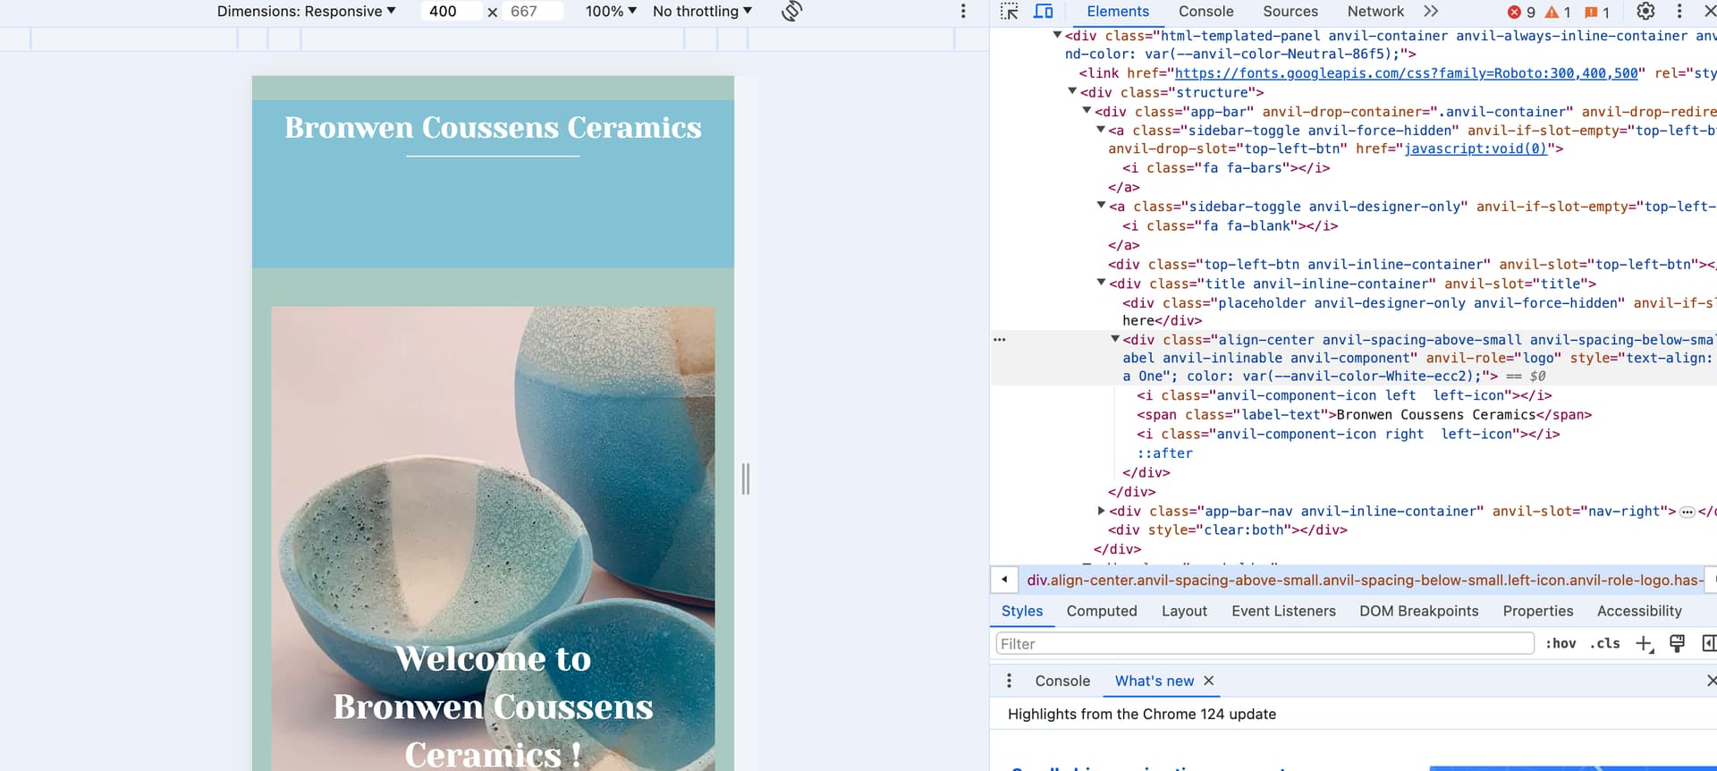The width and height of the screenshot is (1717, 771).
Task: Open the No throttling dropdown
Action: coord(702,12)
